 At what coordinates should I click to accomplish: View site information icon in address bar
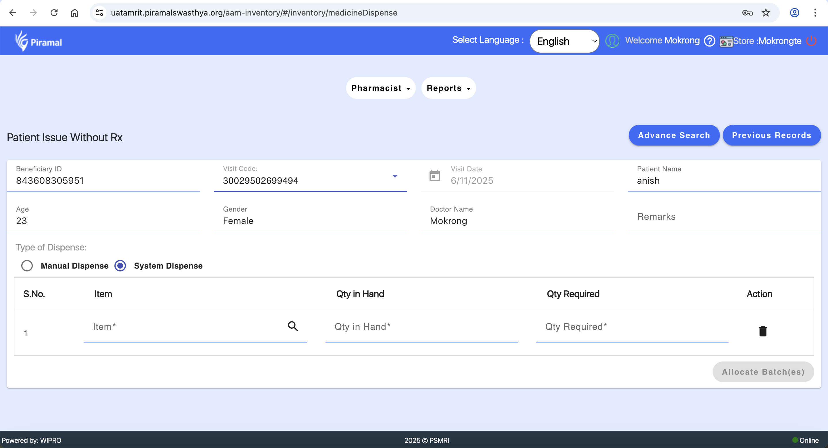point(99,13)
